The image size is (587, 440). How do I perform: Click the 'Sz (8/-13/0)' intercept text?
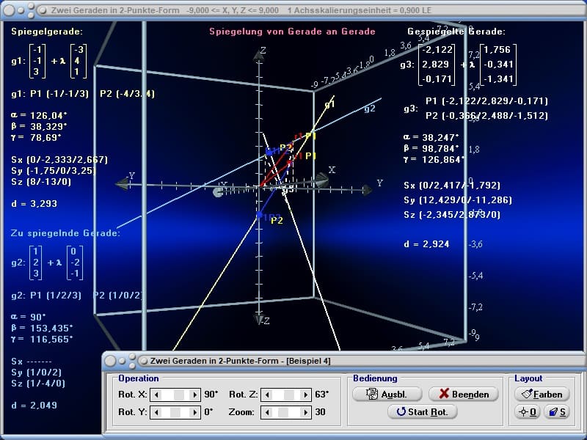41,182
